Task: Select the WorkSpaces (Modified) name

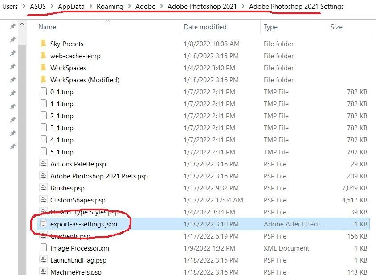Action: (x=85, y=80)
